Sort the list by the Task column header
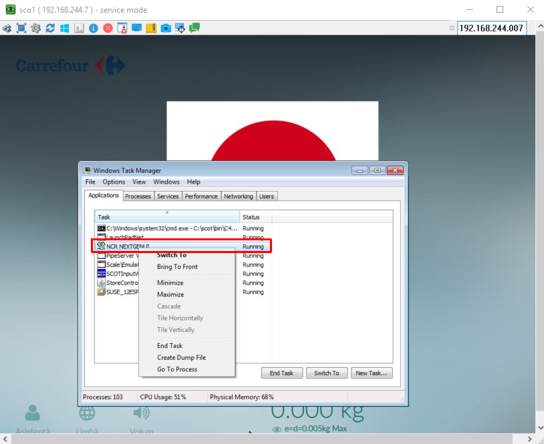Image resolution: width=544 pixels, height=444 pixels. click(x=167, y=217)
